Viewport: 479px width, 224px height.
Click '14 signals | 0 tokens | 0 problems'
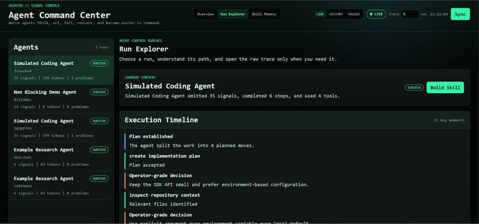coord(51,107)
